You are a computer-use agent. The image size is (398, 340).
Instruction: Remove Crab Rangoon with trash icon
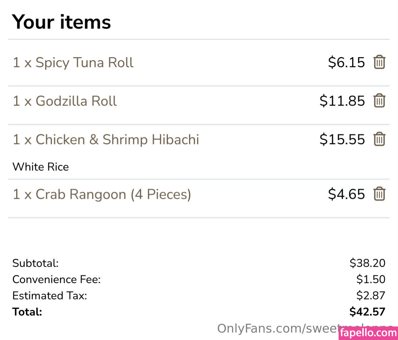click(x=379, y=194)
